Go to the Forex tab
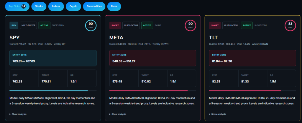 (114, 7)
